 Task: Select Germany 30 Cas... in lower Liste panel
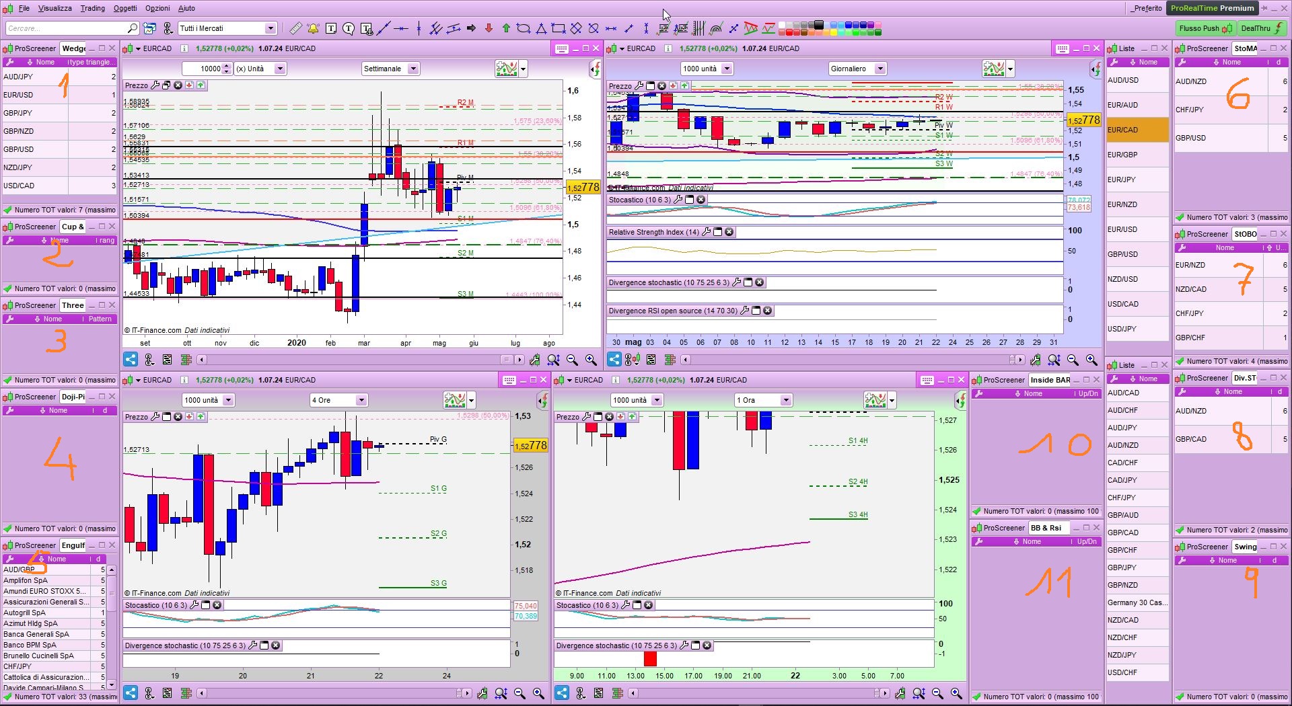click(1137, 602)
